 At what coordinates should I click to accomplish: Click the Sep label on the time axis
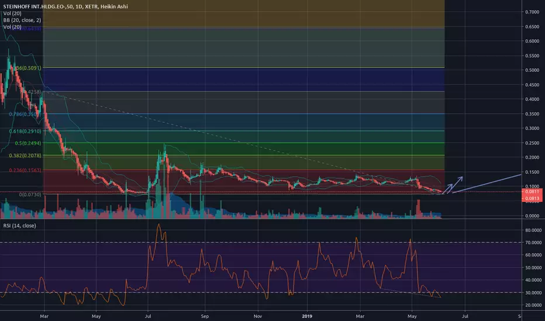205,316
